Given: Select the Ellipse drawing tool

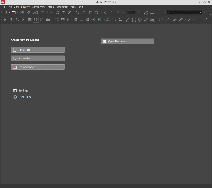Looking at the screenshot, I should tap(140, 20).
